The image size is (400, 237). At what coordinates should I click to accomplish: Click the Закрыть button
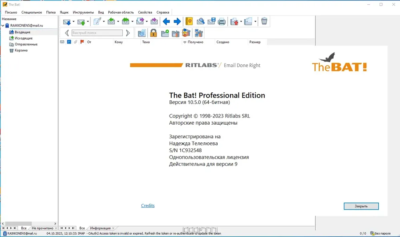click(x=361, y=206)
